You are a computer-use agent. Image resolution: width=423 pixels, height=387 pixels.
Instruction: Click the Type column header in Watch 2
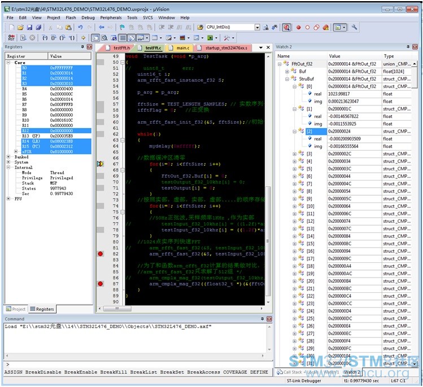pyautogui.click(x=397, y=56)
